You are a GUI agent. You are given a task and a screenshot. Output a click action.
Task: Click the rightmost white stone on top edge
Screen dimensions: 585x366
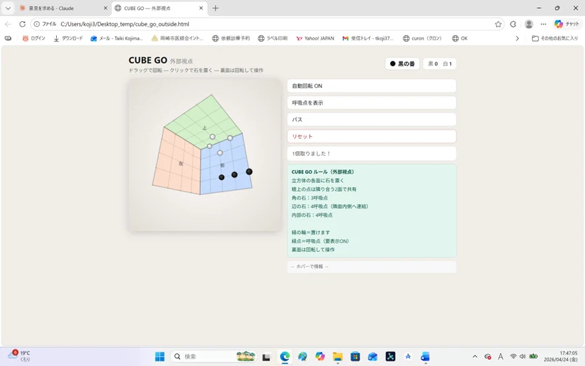pos(230,138)
